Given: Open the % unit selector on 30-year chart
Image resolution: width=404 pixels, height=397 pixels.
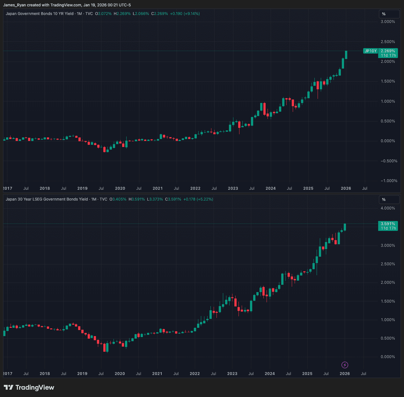Looking at the screenshot, I should [x=389, y=200].
